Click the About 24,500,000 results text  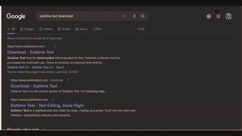[34, 39]
